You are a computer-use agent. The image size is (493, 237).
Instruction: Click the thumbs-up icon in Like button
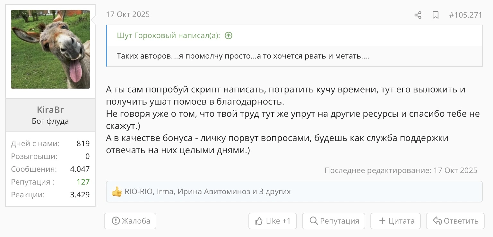(259, 221)
